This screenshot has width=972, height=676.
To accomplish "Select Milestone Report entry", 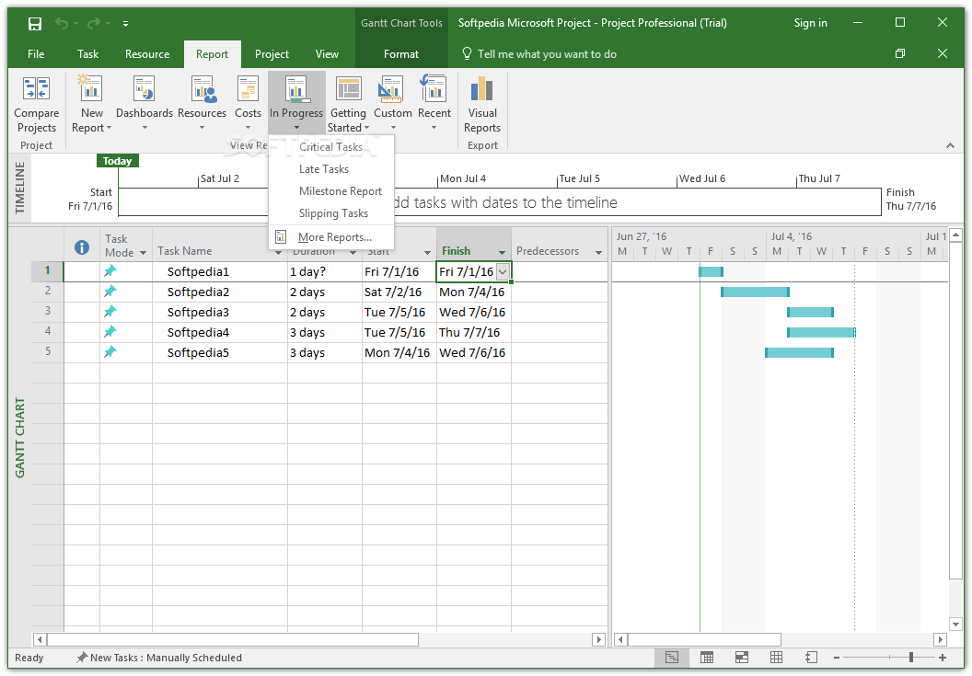I will (x=331, y=190).
